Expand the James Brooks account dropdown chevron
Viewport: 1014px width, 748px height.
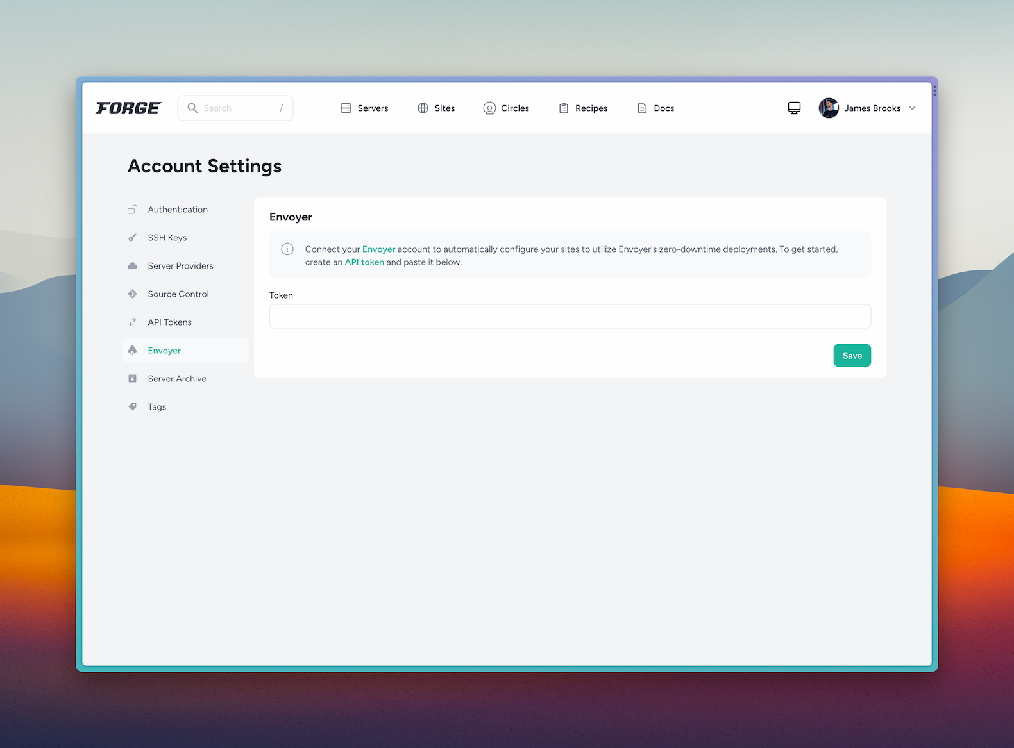click(912, 108)
